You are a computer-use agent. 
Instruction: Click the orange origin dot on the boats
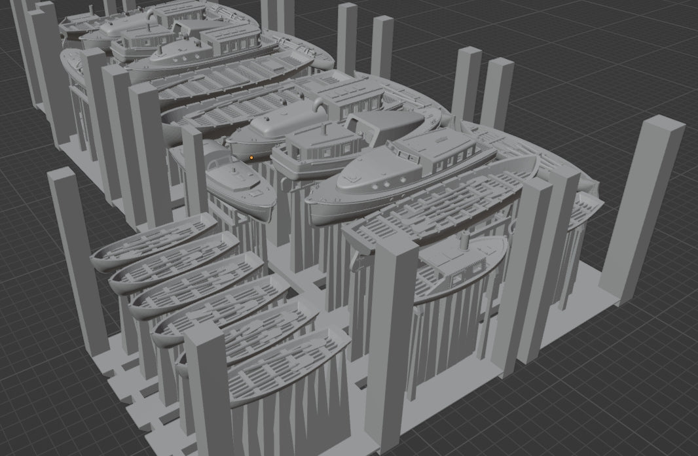click(x=251, y=157)
